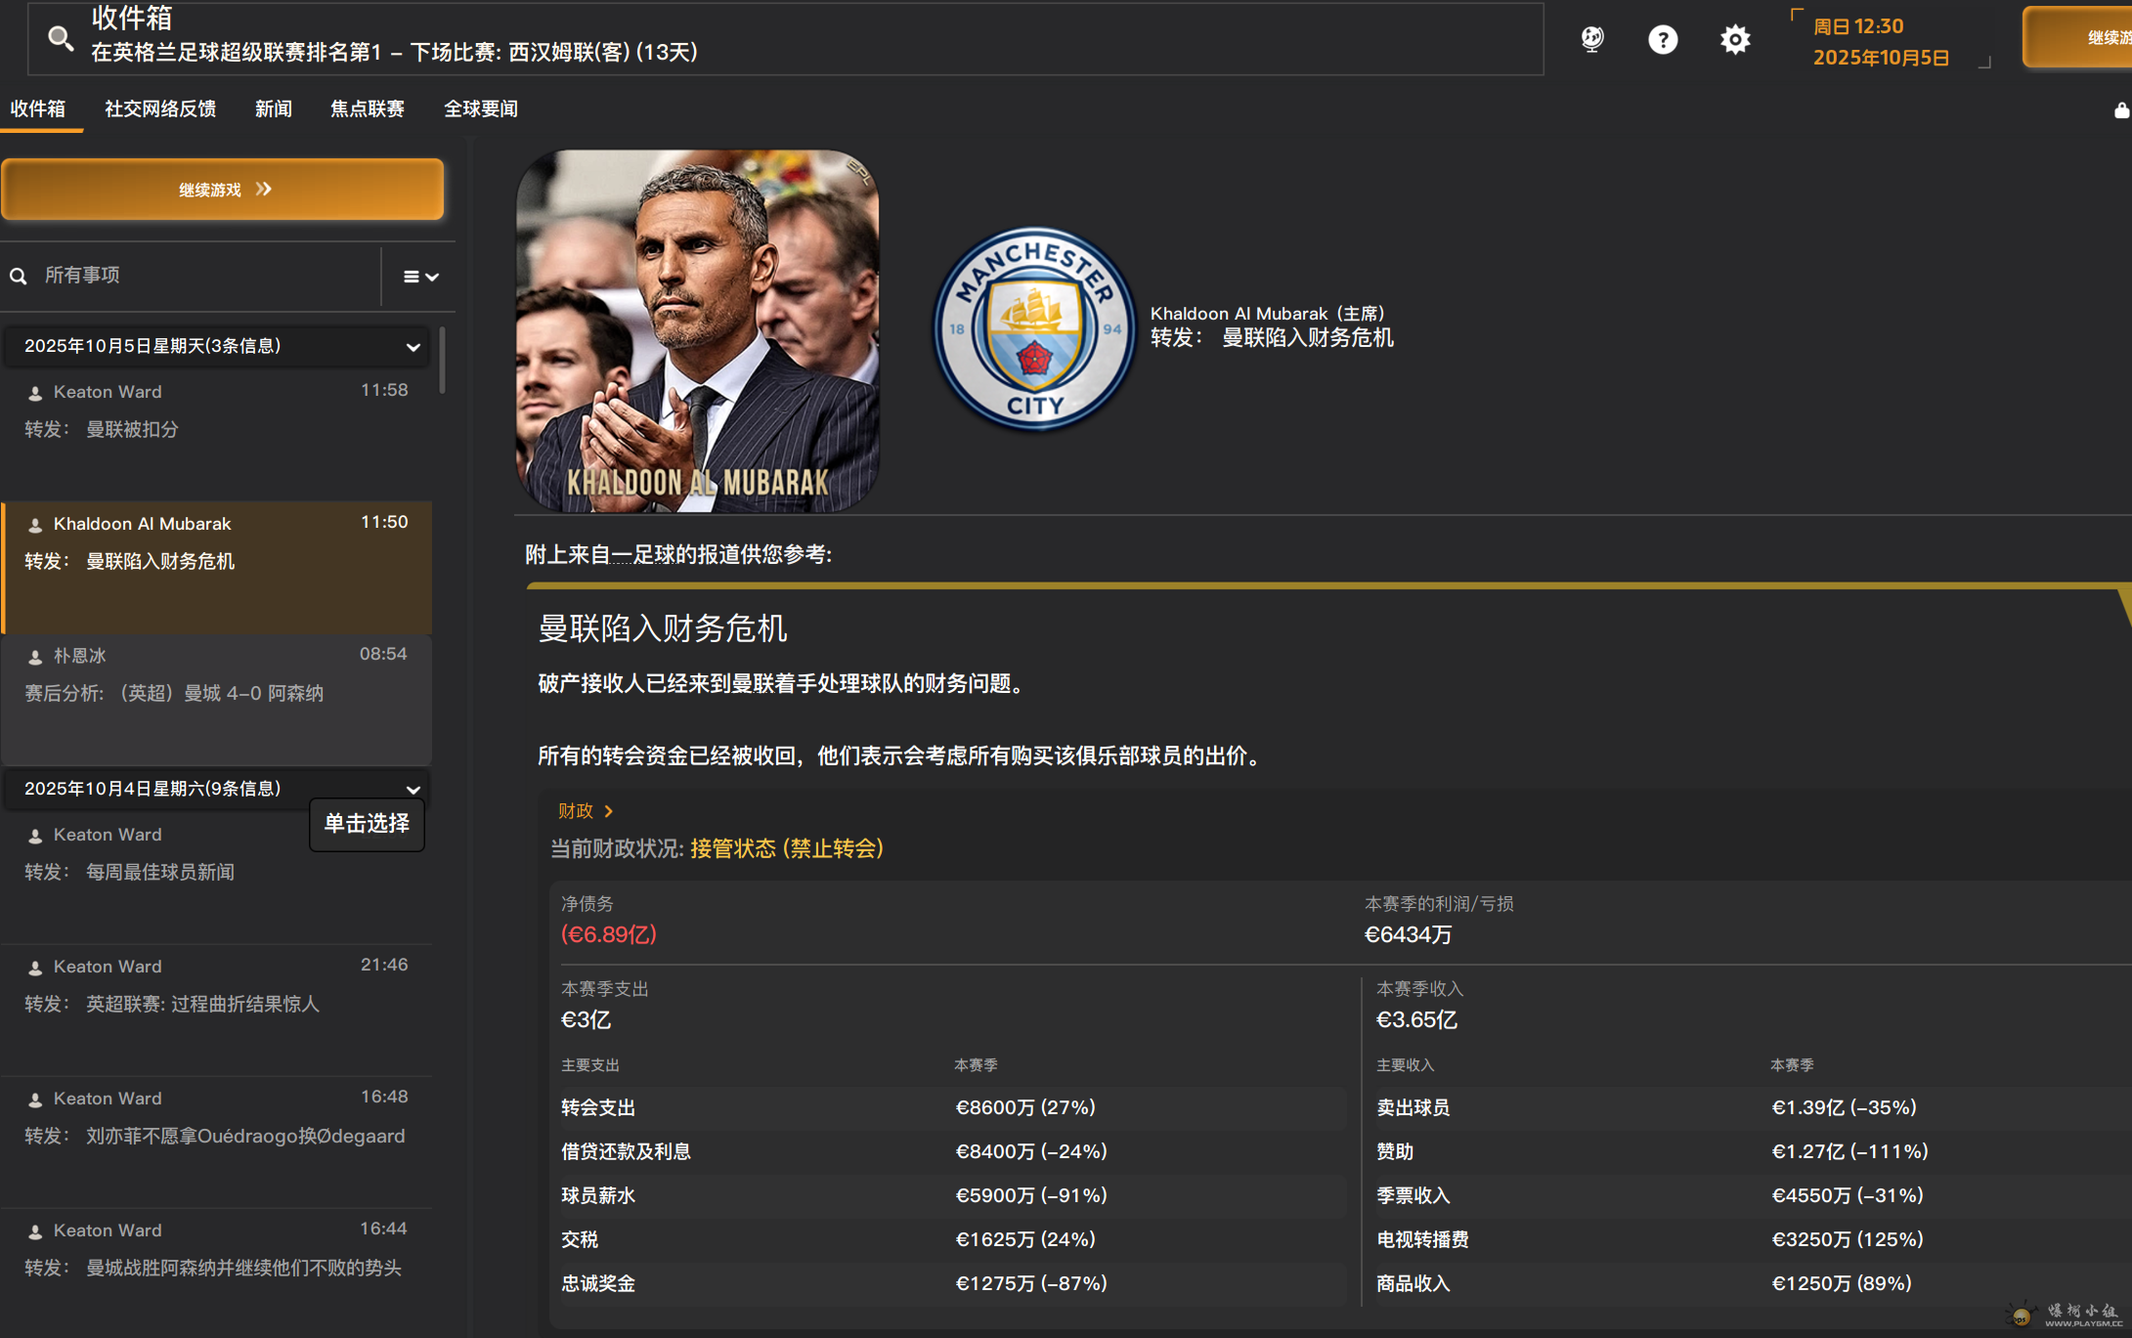Click the Khaldoon Al Mubarak (主席) name
2132x1338 pixels.
1267,314
